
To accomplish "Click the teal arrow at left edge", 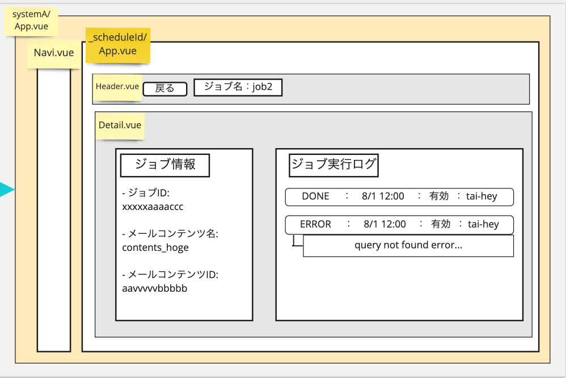I will pyautogui.click(x=6, y=190).
